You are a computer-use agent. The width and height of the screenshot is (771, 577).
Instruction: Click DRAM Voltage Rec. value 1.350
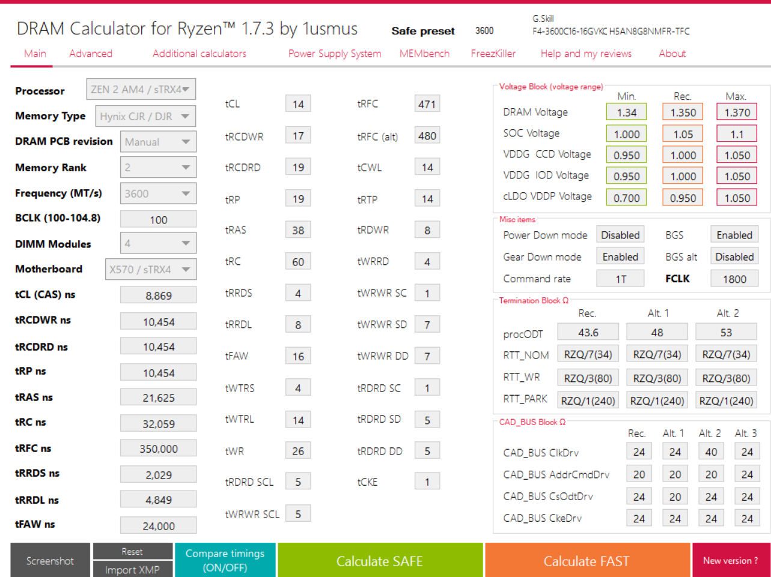pos(683,112)
